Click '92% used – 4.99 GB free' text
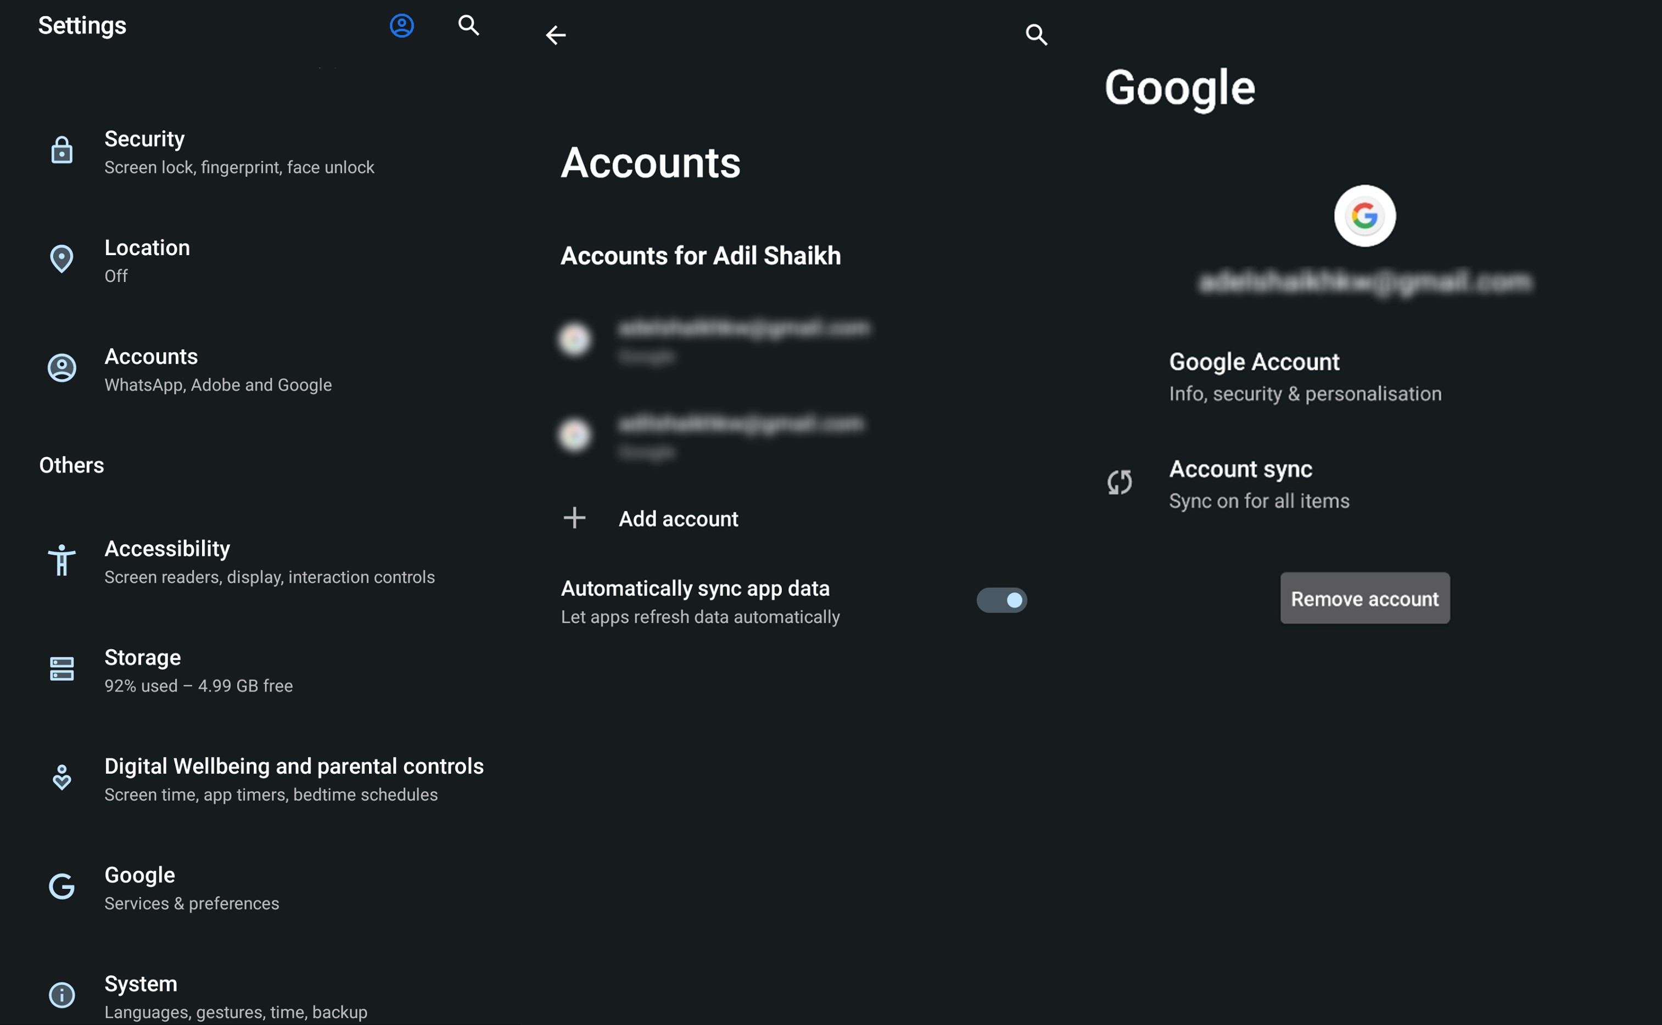 click(x=199, y=686)
